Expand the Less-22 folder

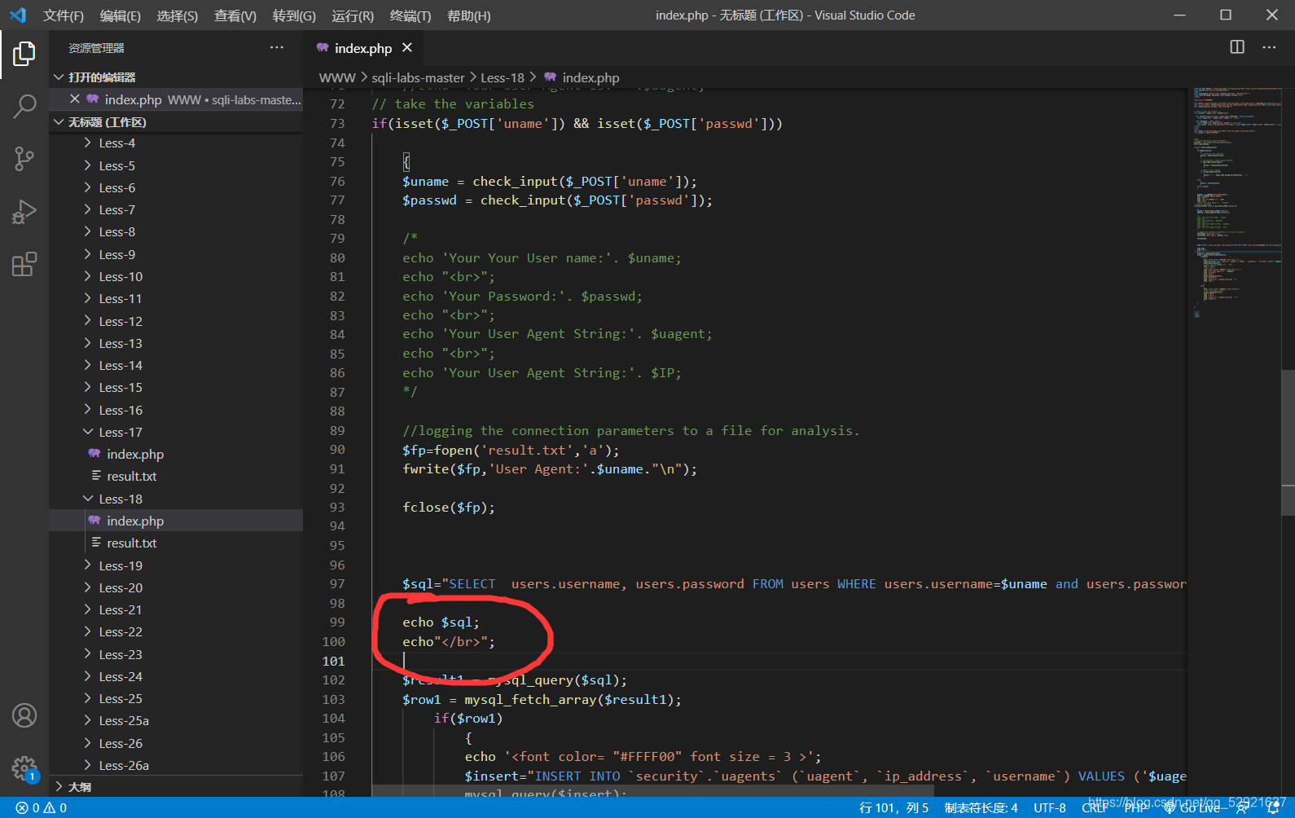(x=176, y=632)
